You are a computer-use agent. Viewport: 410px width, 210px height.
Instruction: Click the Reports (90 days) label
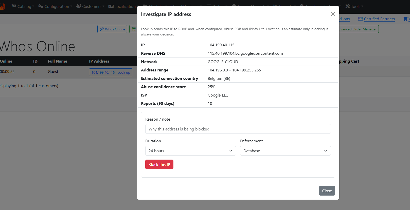click(x=157, y=103)
